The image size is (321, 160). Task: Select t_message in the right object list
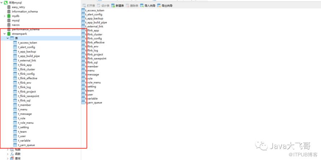[x=92, y=74]
